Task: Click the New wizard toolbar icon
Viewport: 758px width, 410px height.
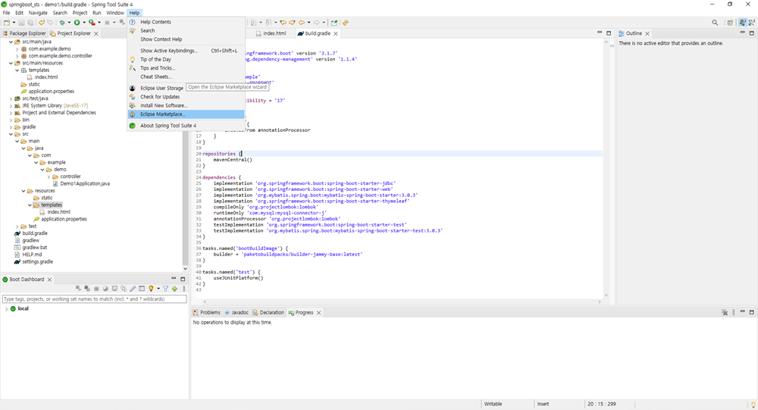Action: (x=7, y=22)
